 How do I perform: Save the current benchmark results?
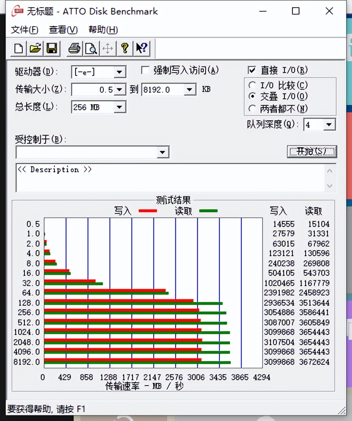(51, 48)
